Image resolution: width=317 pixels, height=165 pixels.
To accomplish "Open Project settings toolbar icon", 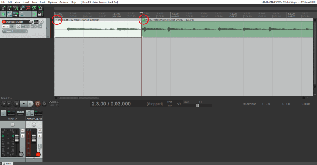I will point(22,8).
